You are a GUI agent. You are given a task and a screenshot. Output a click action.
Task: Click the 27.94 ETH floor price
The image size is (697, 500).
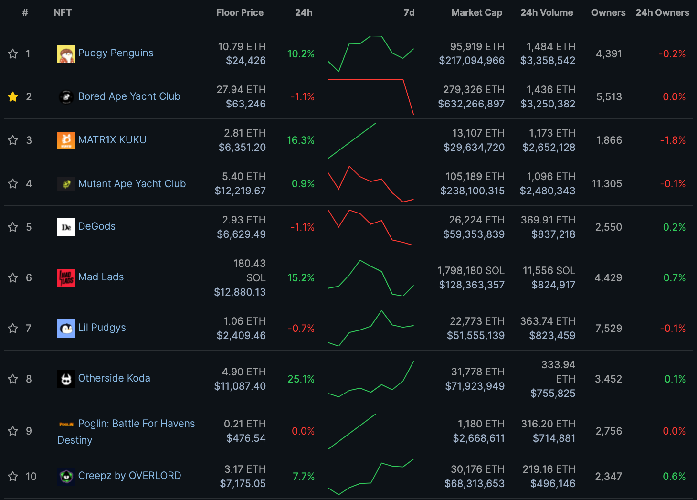point(241,89)
